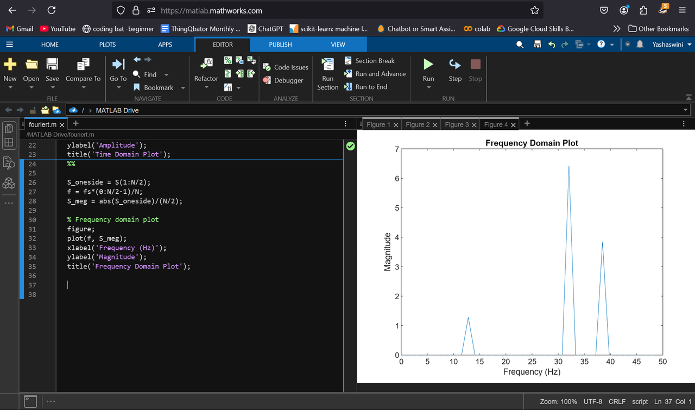Click the navigate back arrow in ribbon
The height and width of the screenshot is (410, 695).
(137, 59)
